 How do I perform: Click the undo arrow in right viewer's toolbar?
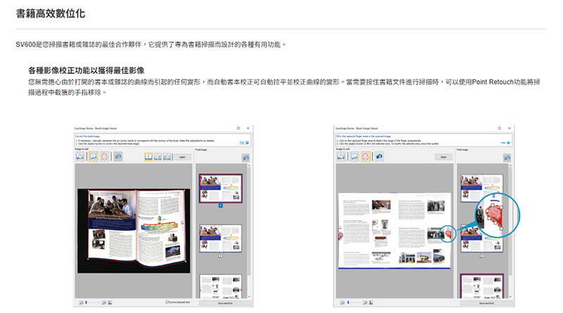coord(379,156)
